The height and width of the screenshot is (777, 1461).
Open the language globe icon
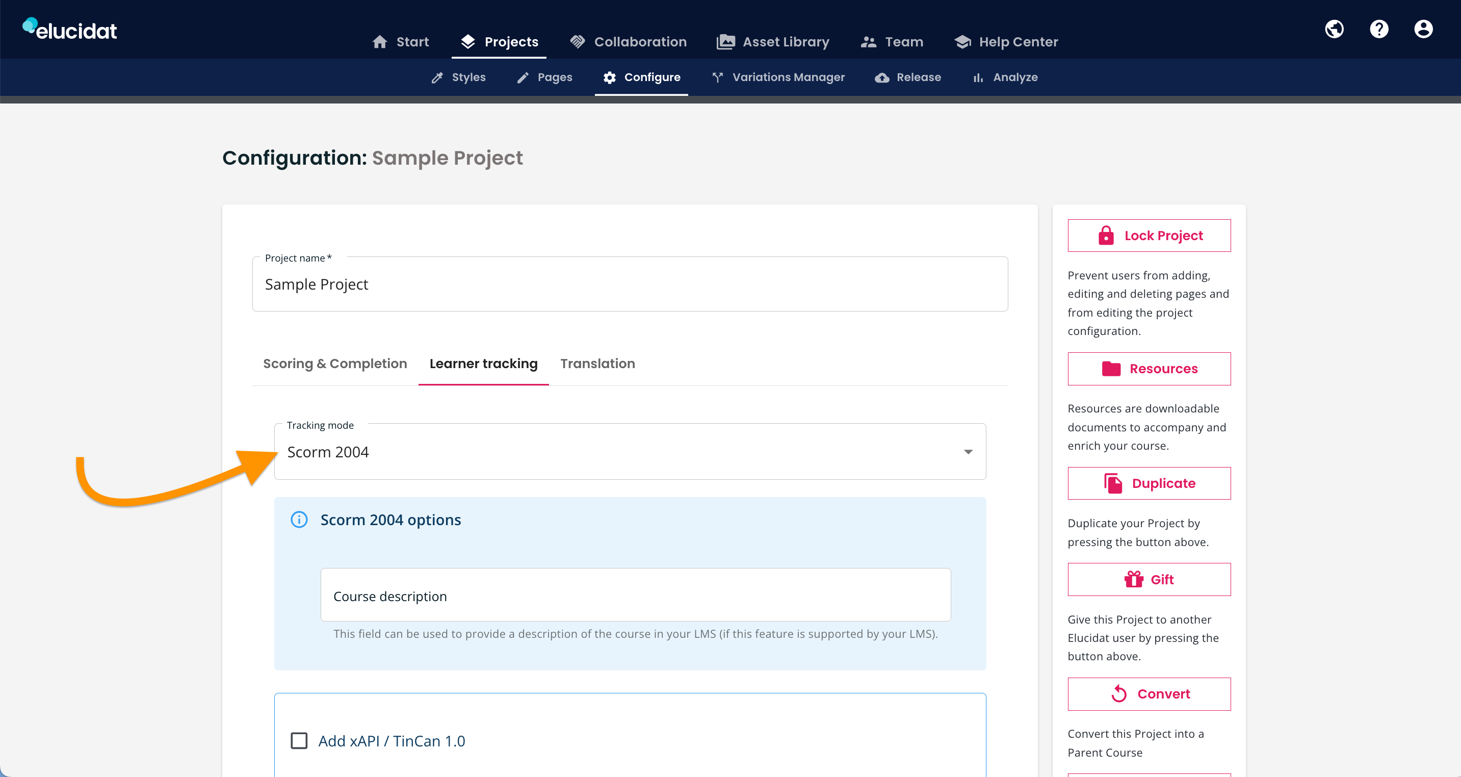pos(1334,29)
